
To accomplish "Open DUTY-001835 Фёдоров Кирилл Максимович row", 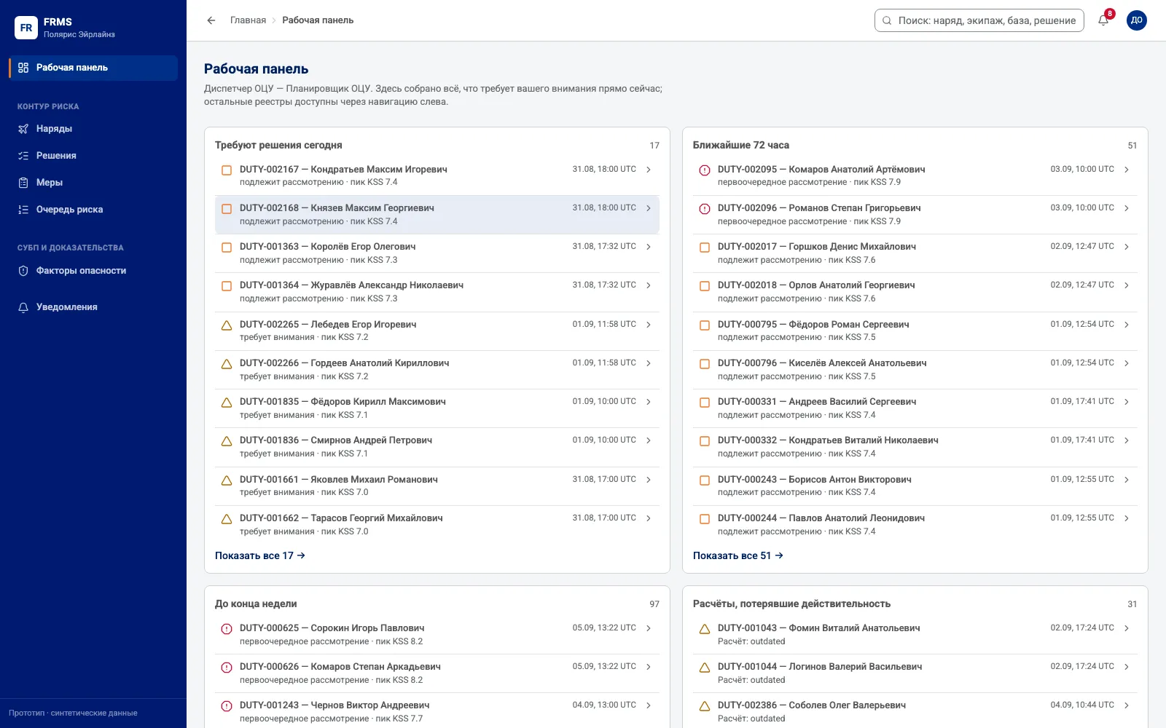I will coord(437,408).
